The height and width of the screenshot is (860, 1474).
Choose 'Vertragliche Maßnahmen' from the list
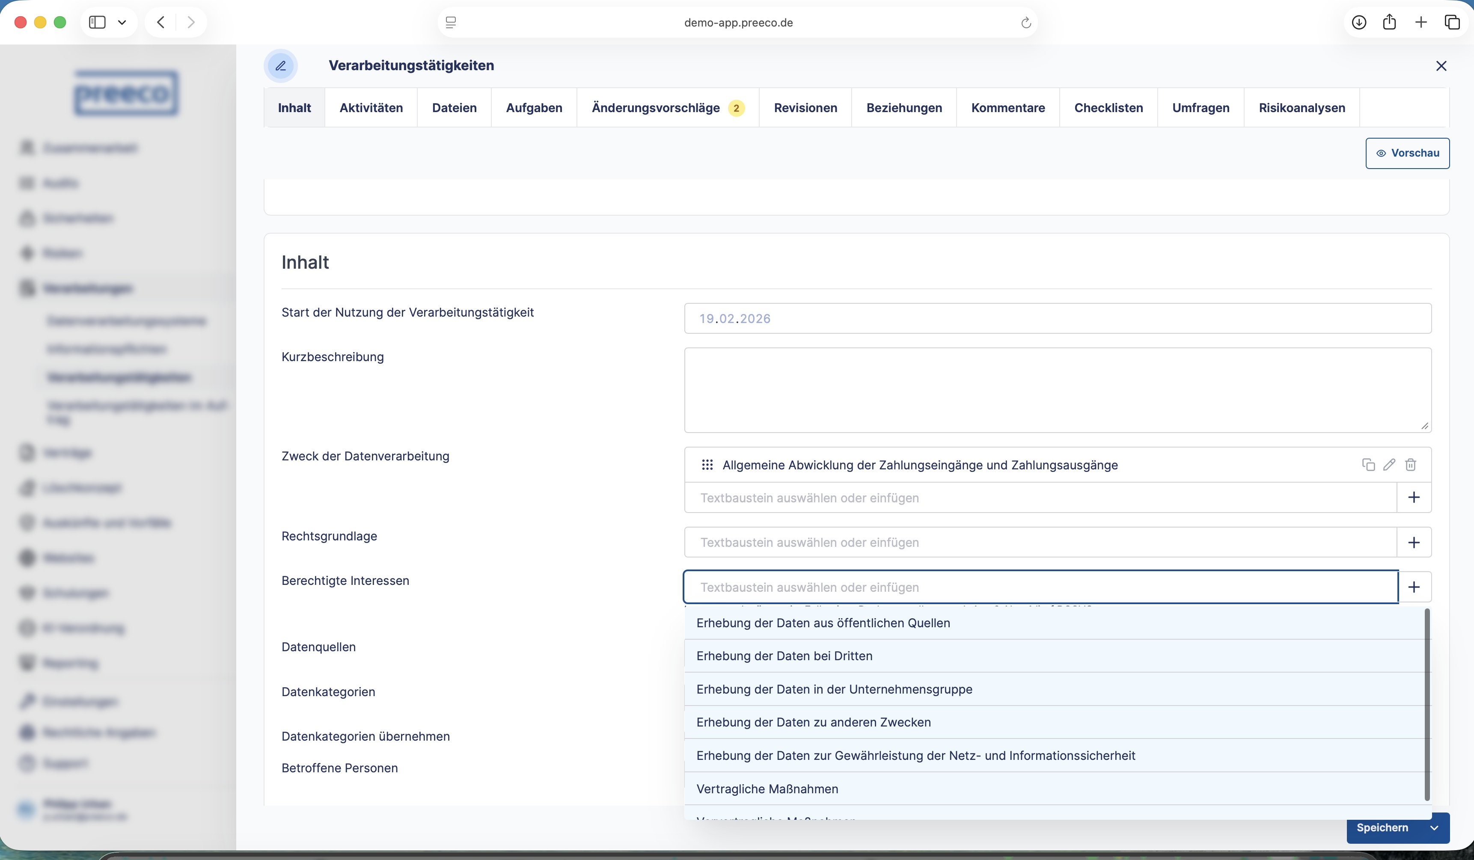pos(767,789)
